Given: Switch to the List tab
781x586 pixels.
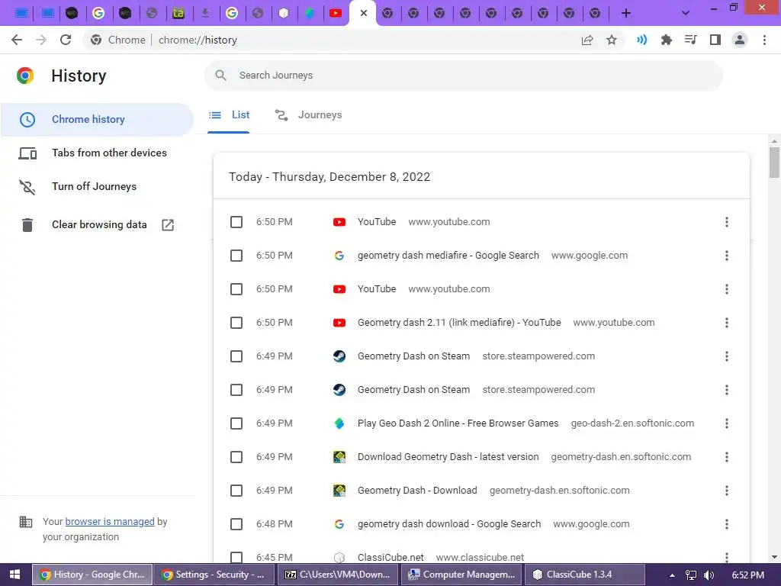Looking at the screenshot, I should (229, 115).
